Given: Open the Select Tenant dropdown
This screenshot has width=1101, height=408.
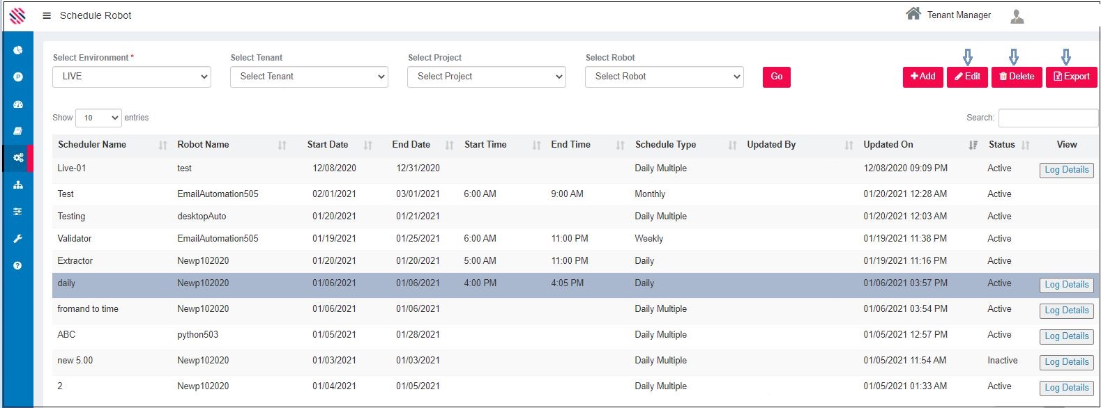Looking at the screenshot, I should pos(309,77).
